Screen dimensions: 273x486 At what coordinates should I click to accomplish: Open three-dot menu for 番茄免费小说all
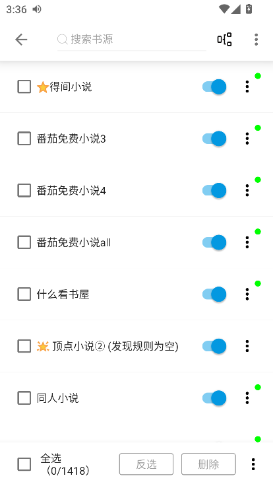click(x=247, y=242)
